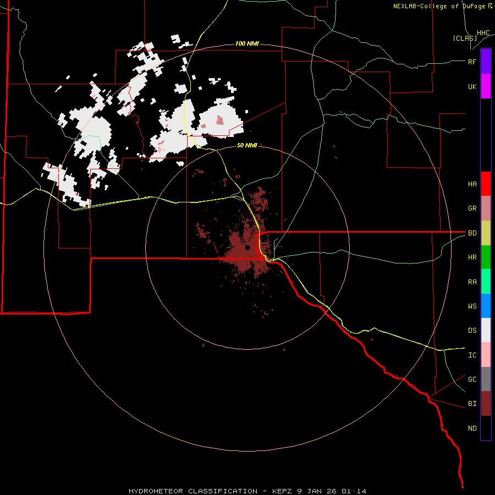Click the BD legend label
The width and height of the screenshot is (495, 495).
pyautogui.click(x=472, y=233)
